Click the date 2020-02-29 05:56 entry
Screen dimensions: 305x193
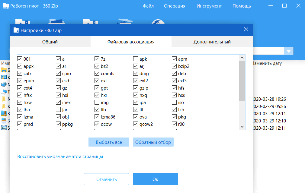coord(269,106)
